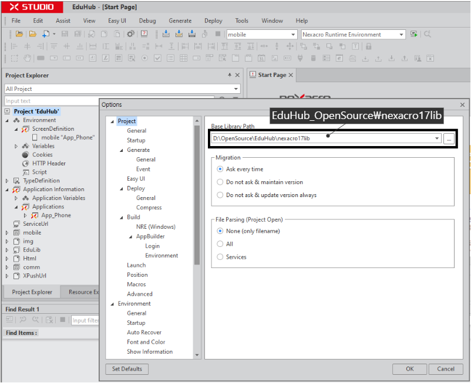Click the Help question mark icon

tap(144, 33)
